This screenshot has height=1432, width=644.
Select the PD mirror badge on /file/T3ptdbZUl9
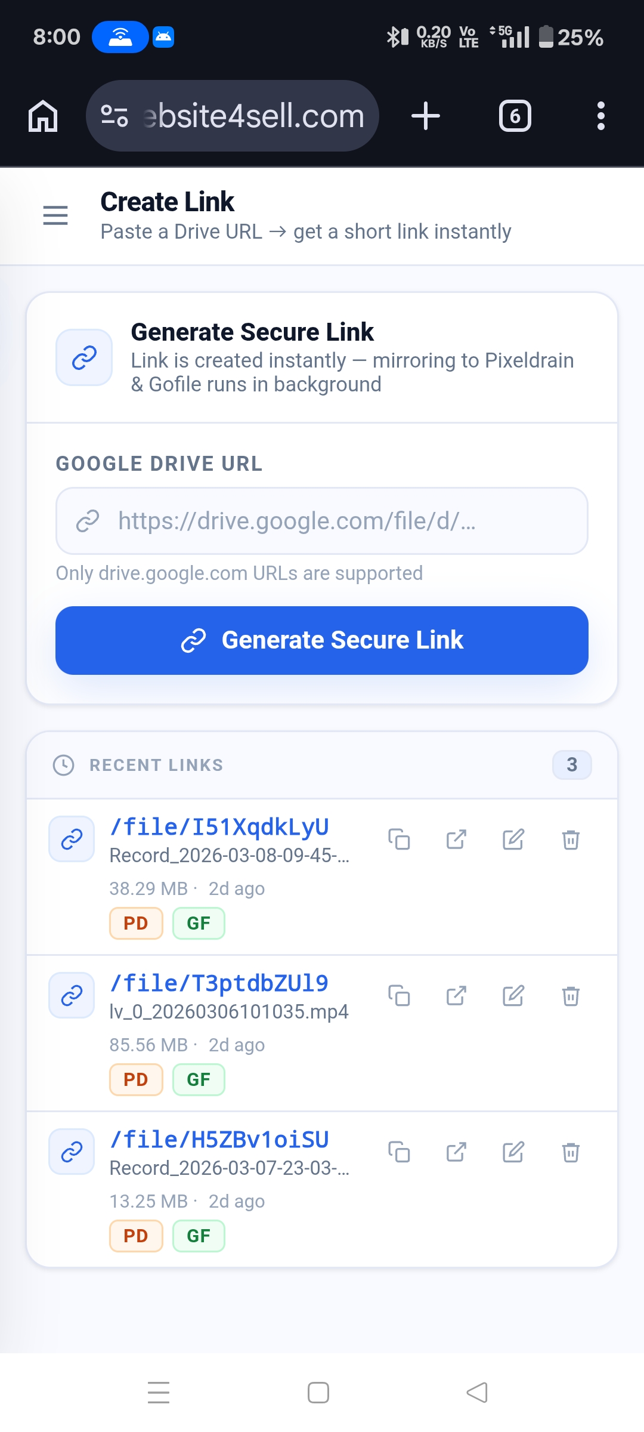(x=136, y=1079)
